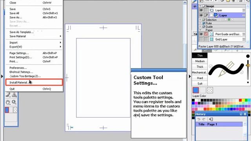This screenshot has height=141, width=251.
Task: Choose Page Settings... menu entry
Action: pos(34,53)
